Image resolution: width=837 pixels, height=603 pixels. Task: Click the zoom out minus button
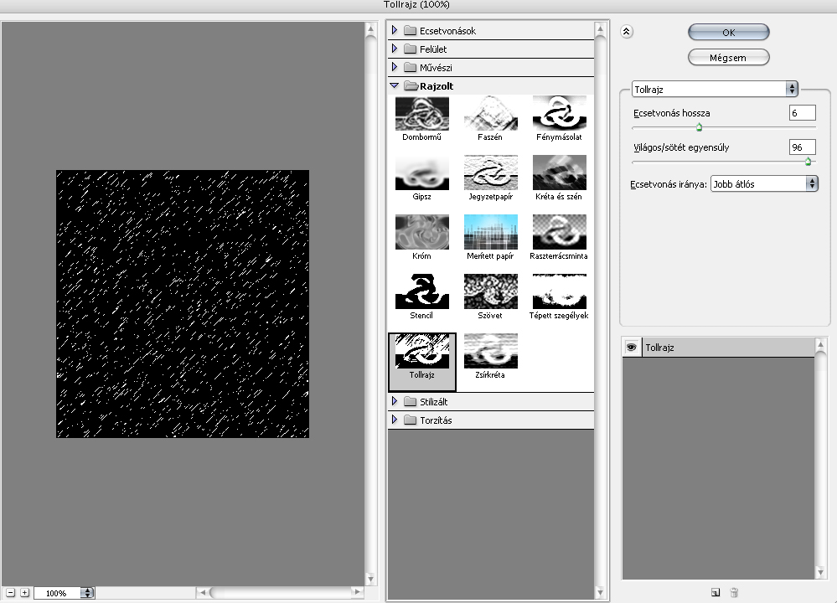point(10,592)
